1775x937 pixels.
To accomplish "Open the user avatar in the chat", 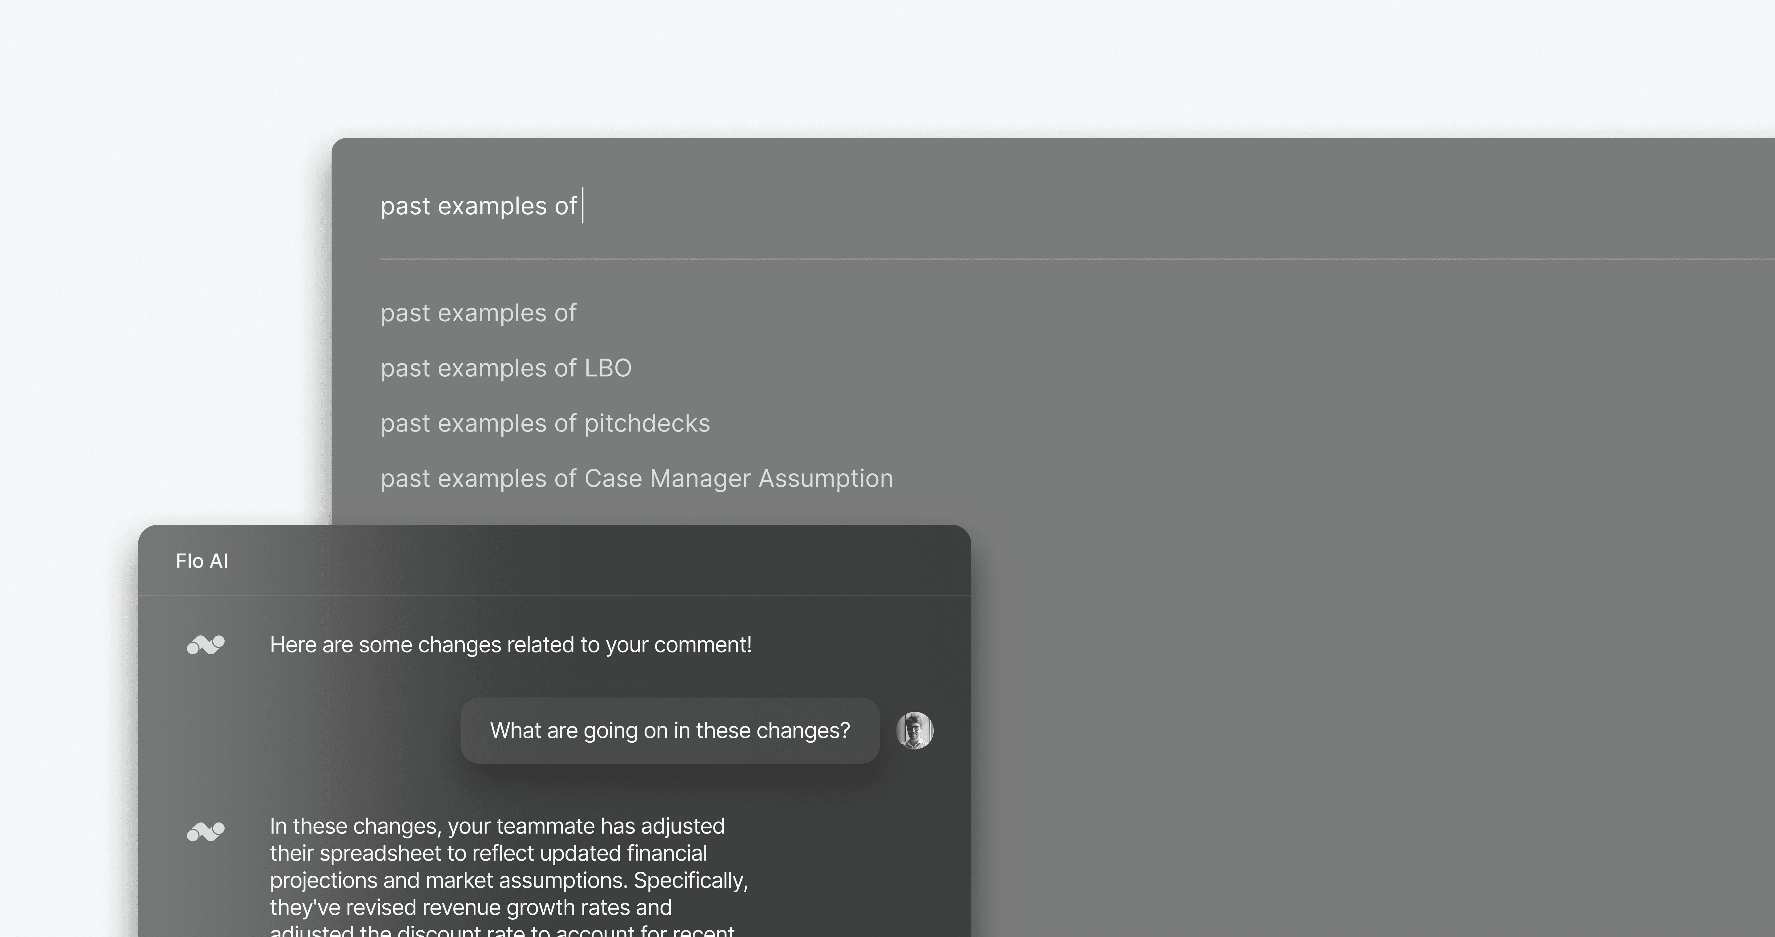I will [914, 730].
